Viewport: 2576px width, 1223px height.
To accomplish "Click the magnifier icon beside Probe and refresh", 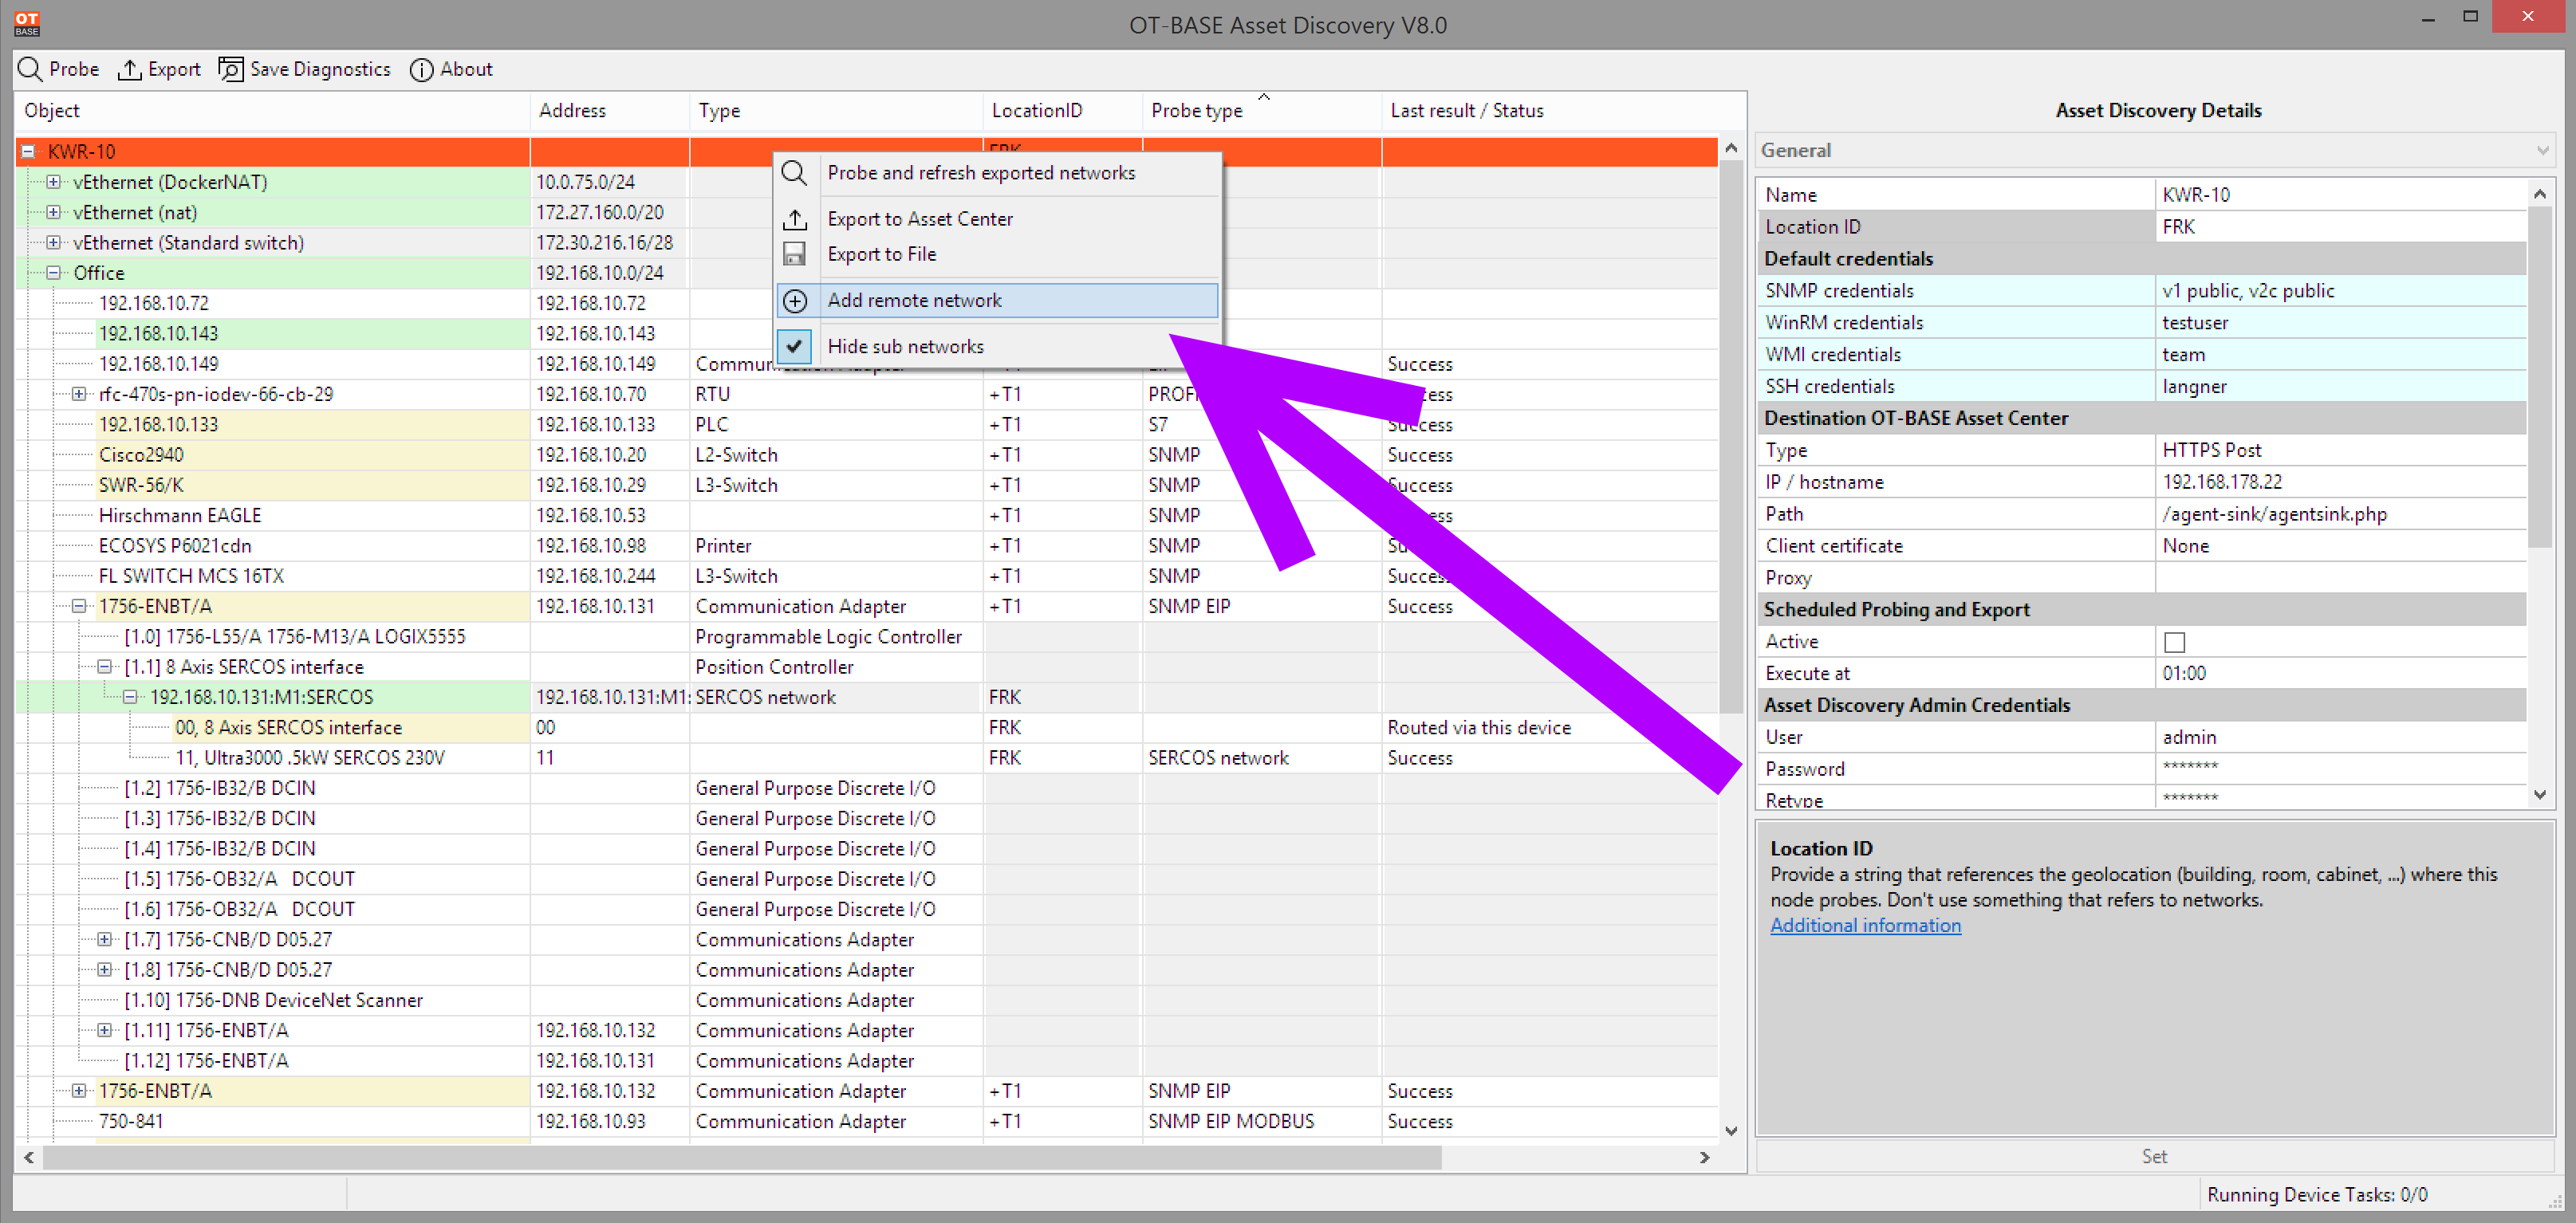I will pos(794,173).
